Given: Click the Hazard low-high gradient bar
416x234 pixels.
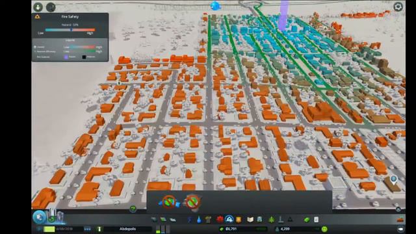Looking at the screenshot, I should click(70, 30).
